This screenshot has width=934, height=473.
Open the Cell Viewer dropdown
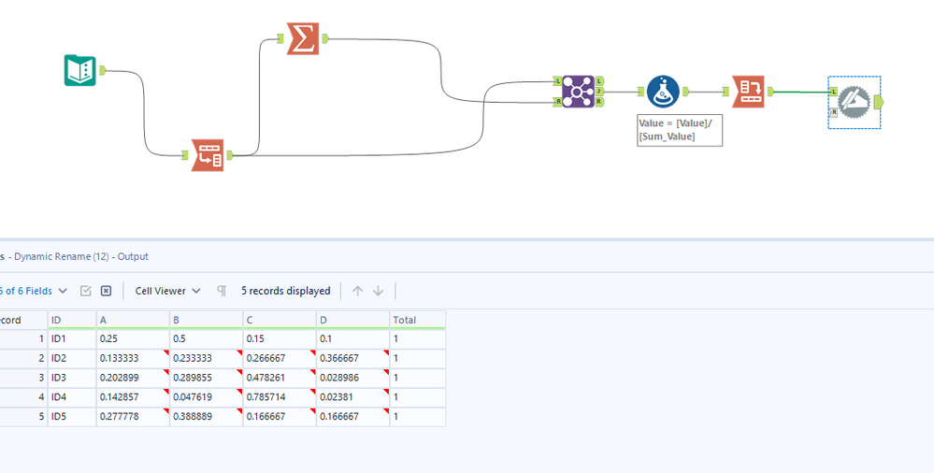click(x=167, y=291)
